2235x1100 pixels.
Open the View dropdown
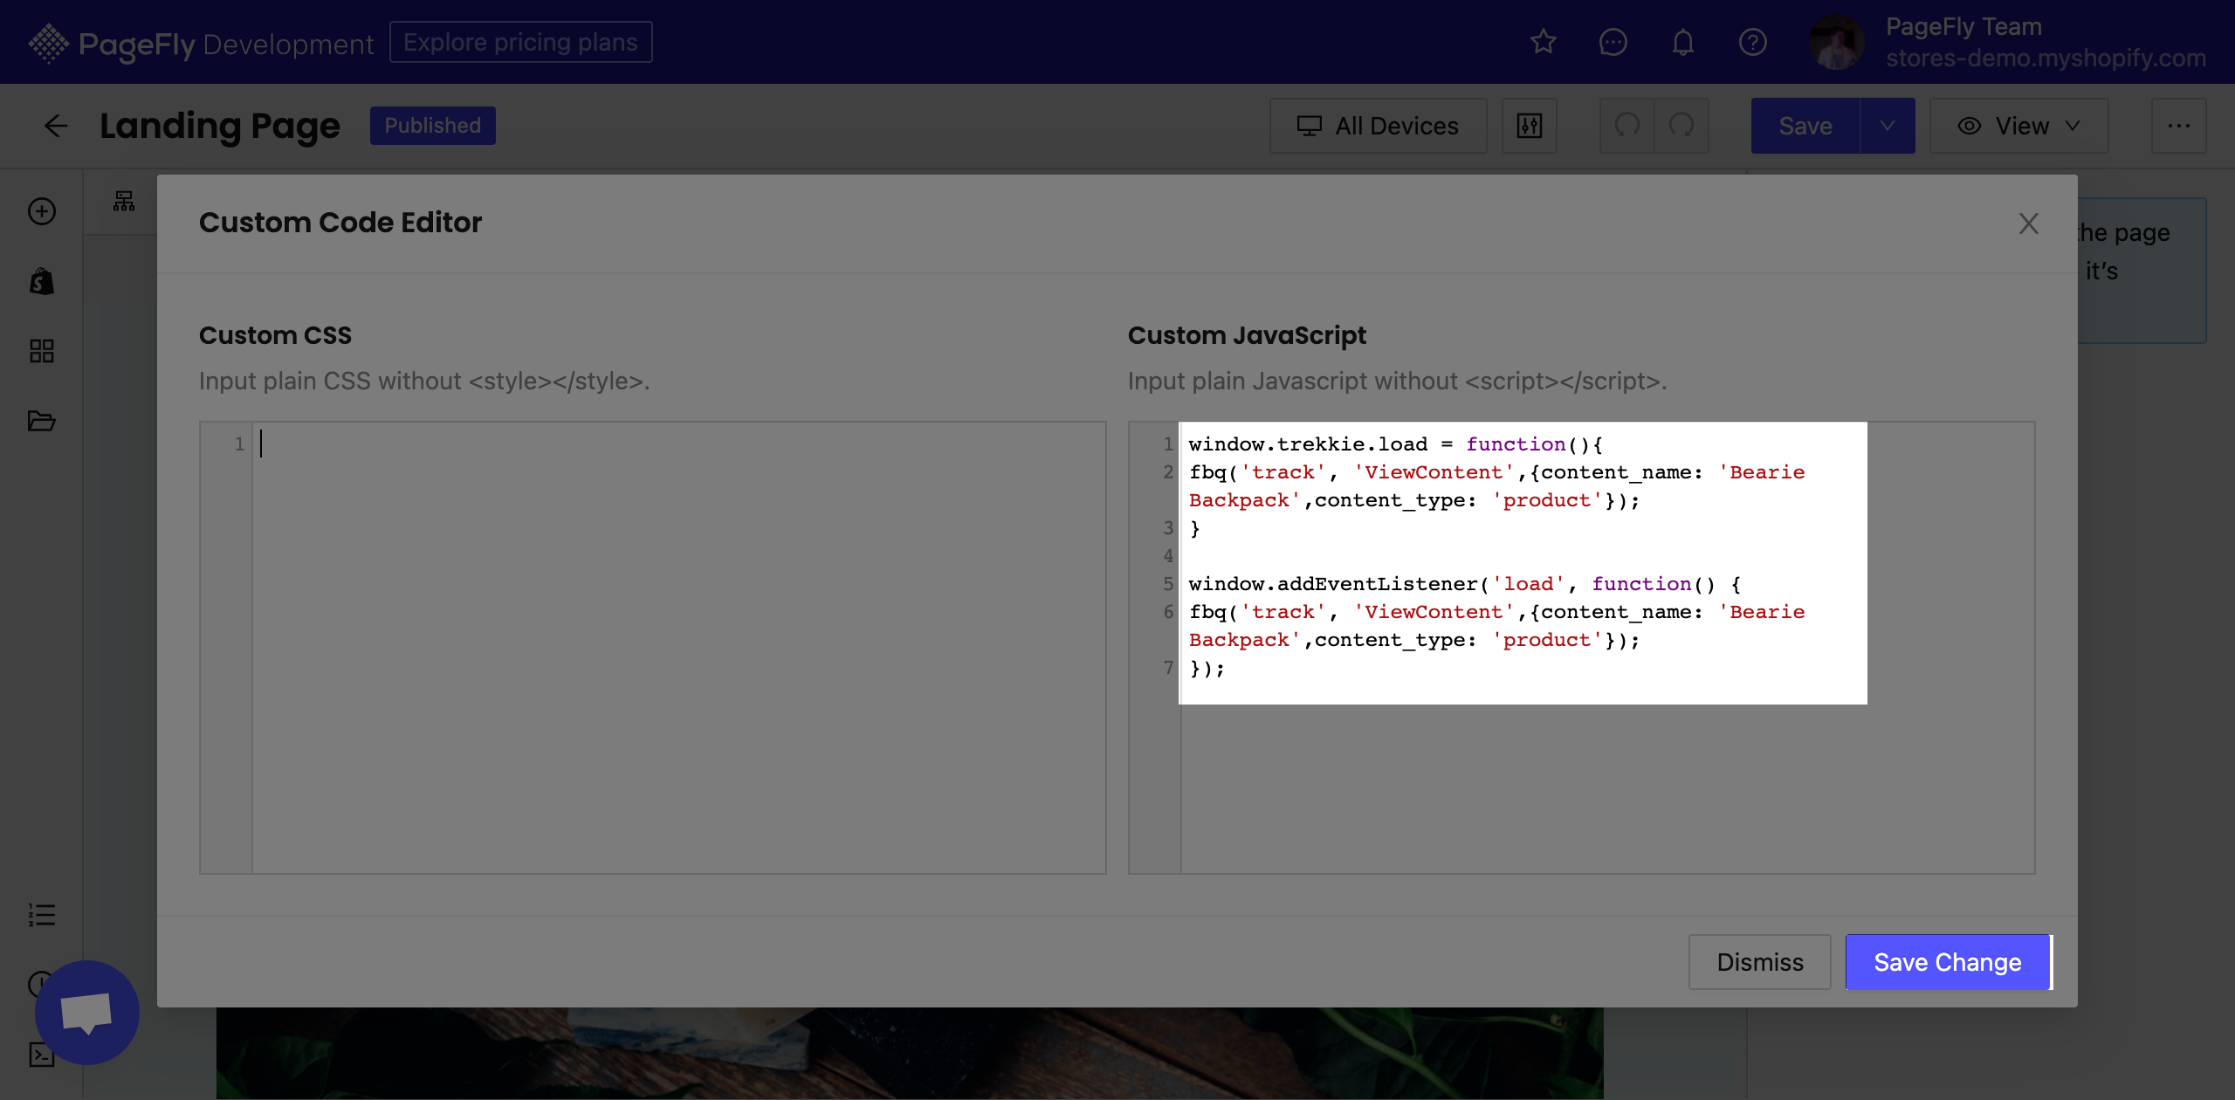tap(2018, 126)
